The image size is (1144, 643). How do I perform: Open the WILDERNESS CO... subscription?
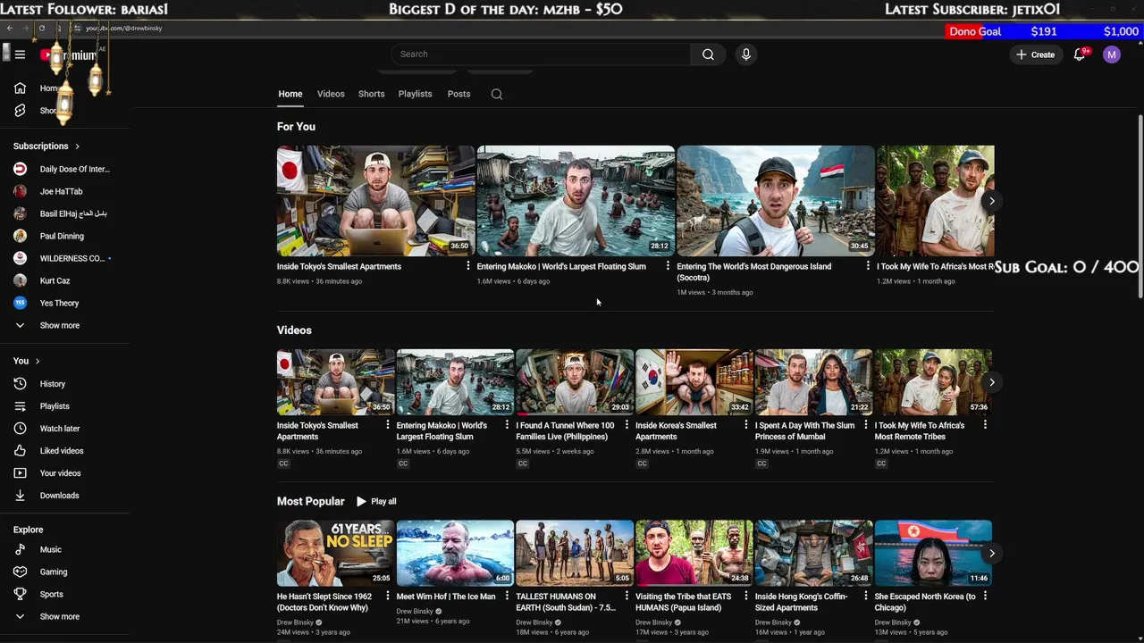[63, 258]
